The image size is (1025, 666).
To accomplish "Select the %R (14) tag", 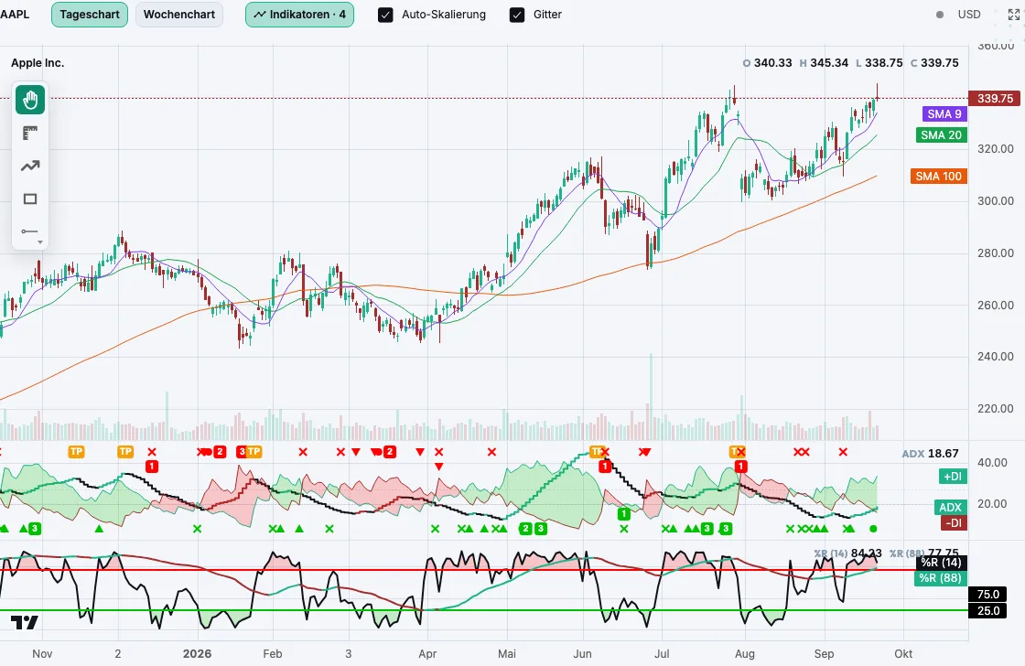I will click(x=941, y=562).
